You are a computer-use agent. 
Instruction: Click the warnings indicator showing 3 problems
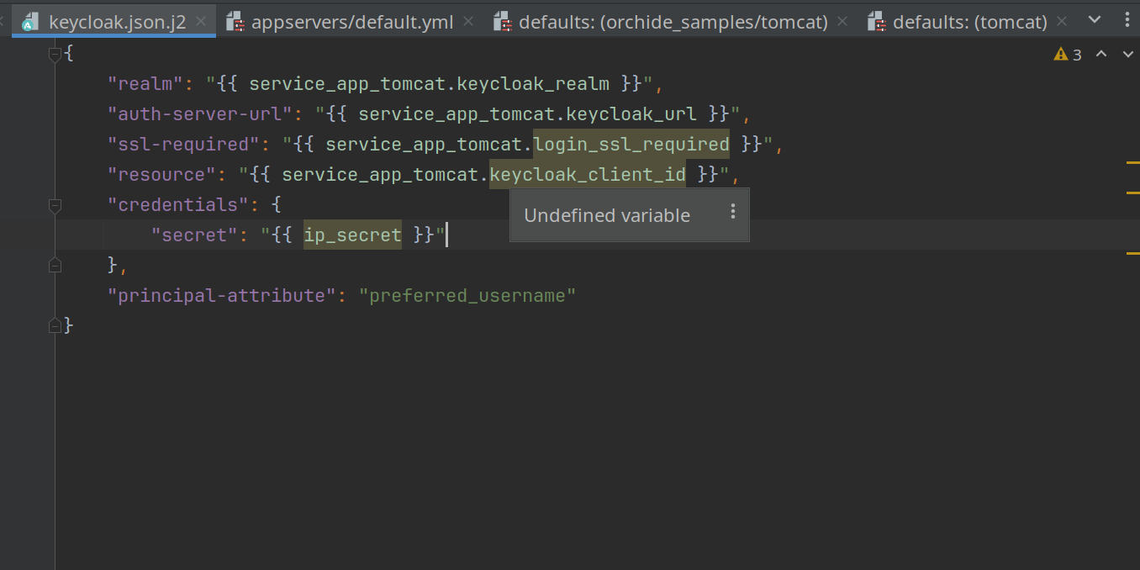click(x=1068, y=55)
